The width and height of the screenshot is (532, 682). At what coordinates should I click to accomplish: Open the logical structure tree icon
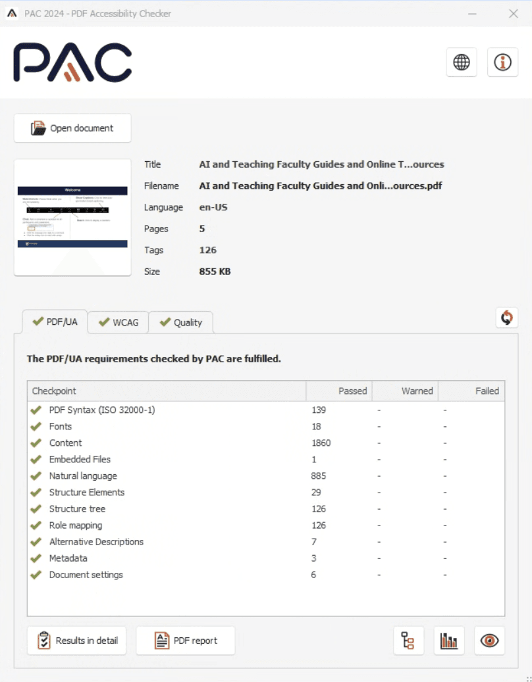(408, 640)
